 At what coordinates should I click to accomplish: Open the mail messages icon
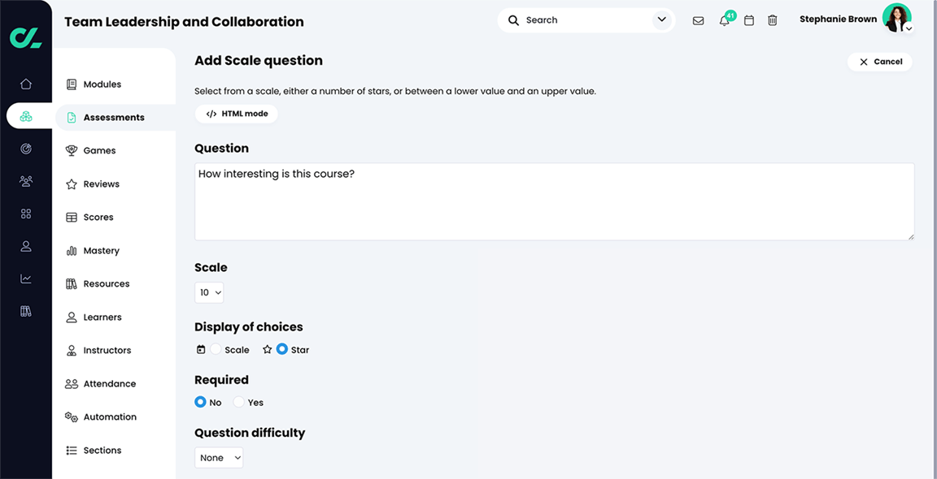(698, 20)
